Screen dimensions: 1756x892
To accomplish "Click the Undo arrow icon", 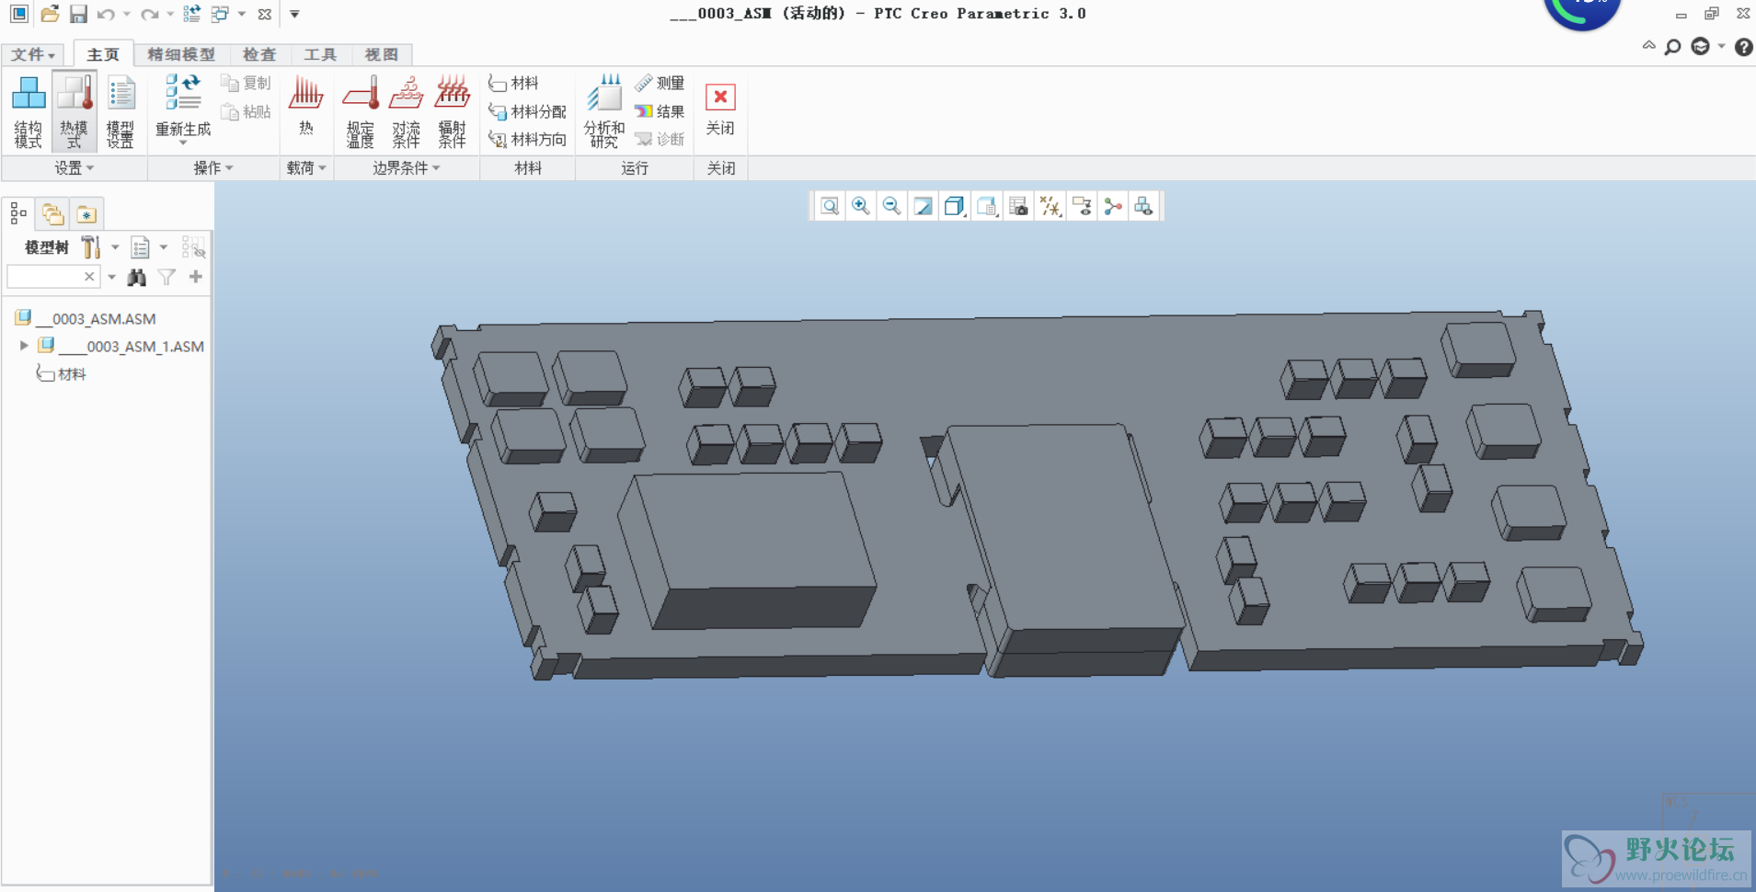I will 106,14.
